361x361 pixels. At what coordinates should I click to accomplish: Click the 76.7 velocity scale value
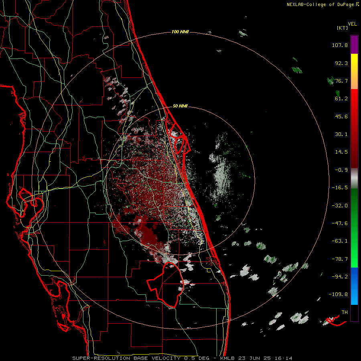coord(341,81)
